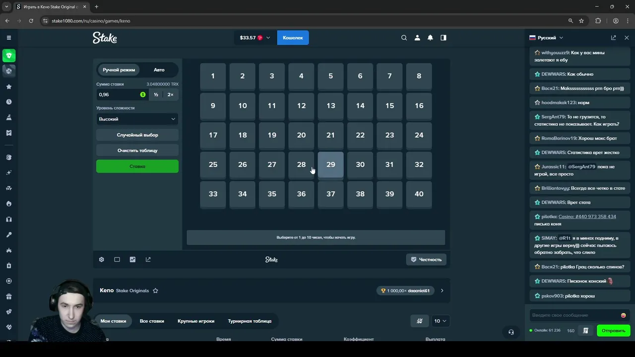Select Keno number 1 tile
Viewport: 635px width, 357px height.
click(x=213, y=76)
